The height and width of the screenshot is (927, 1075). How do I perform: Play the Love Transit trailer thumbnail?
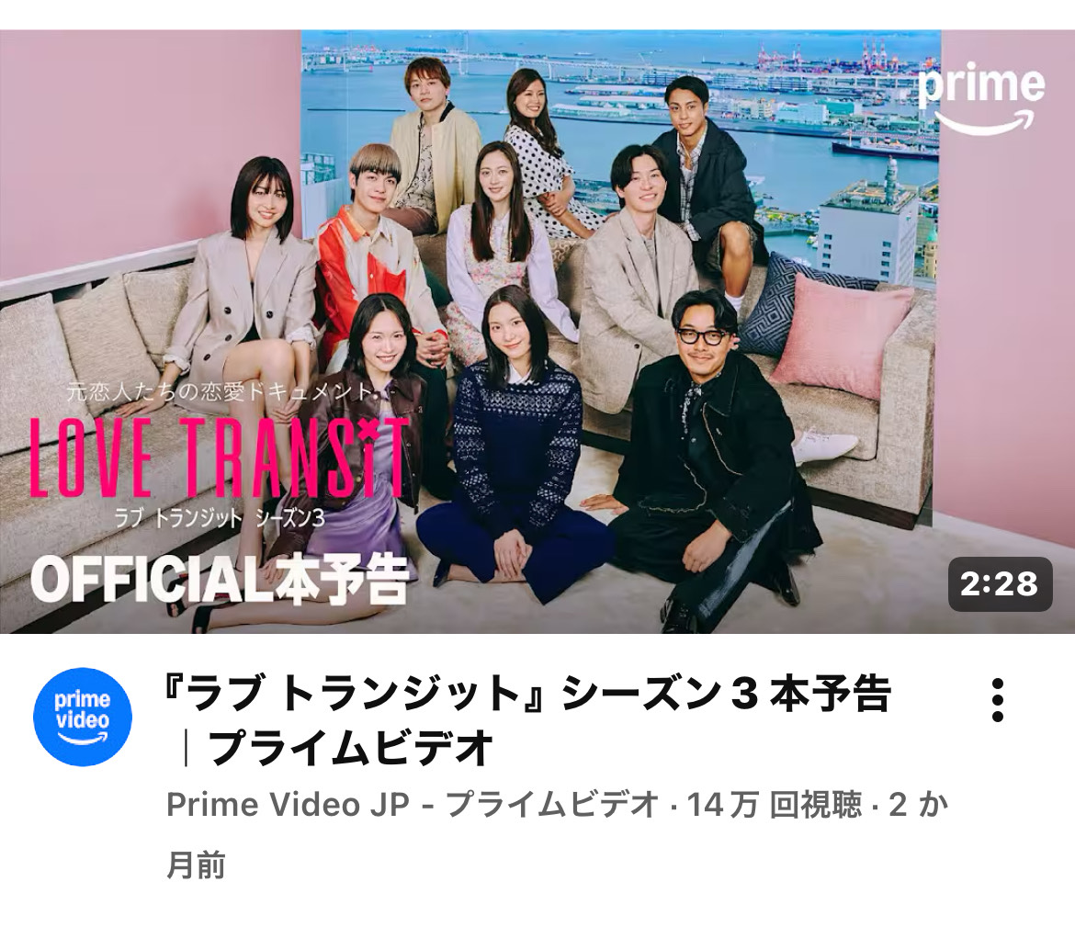537,331
